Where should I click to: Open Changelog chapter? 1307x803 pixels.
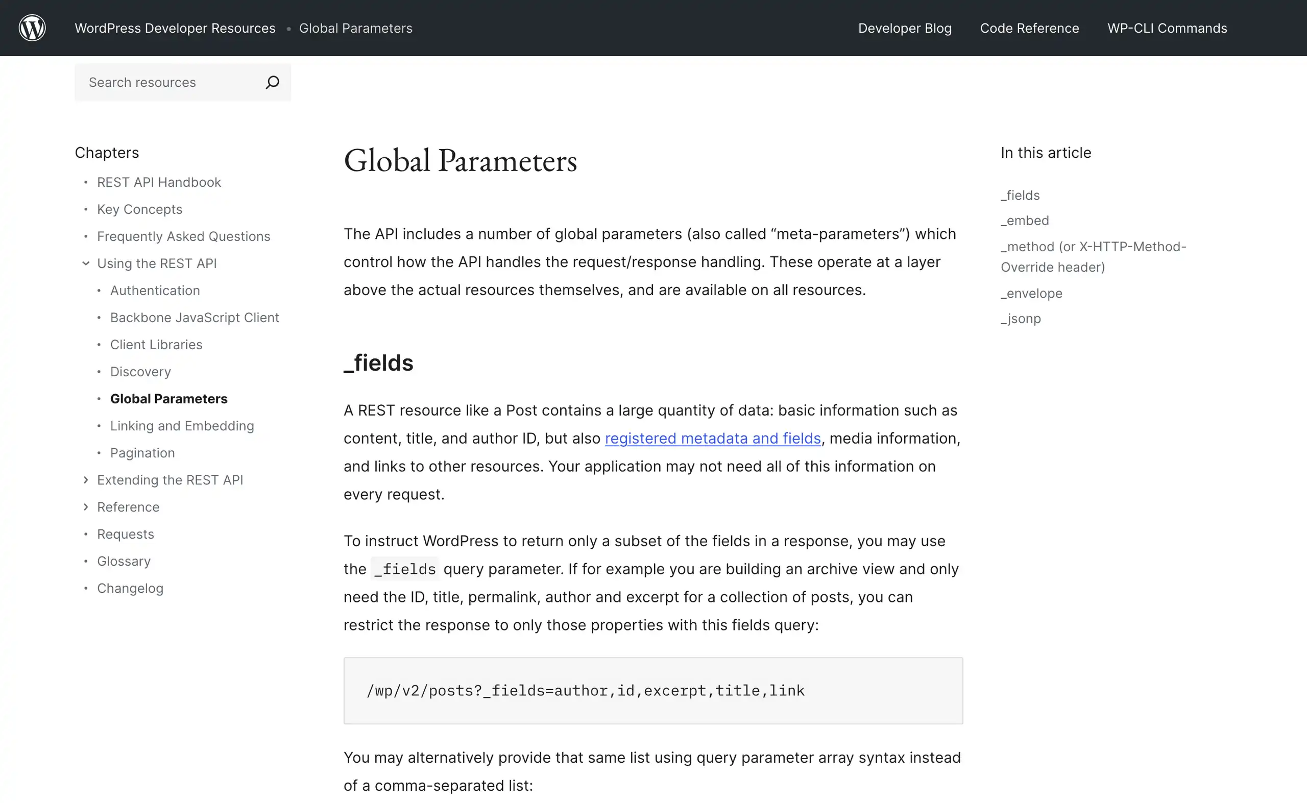(x=130, y=589)
